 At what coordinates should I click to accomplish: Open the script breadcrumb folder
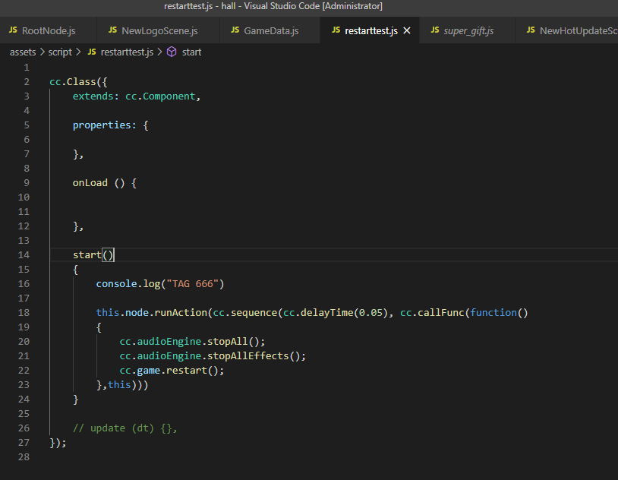click(x=60, y=52)
